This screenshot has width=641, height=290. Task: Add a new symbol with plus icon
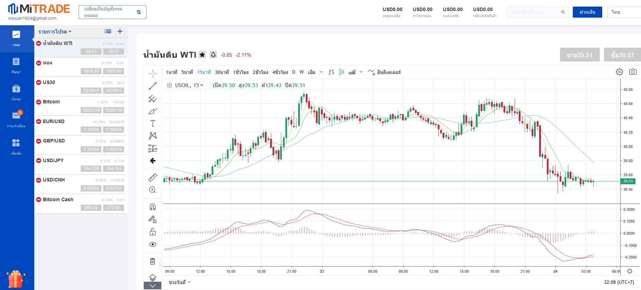pos(120,31)
